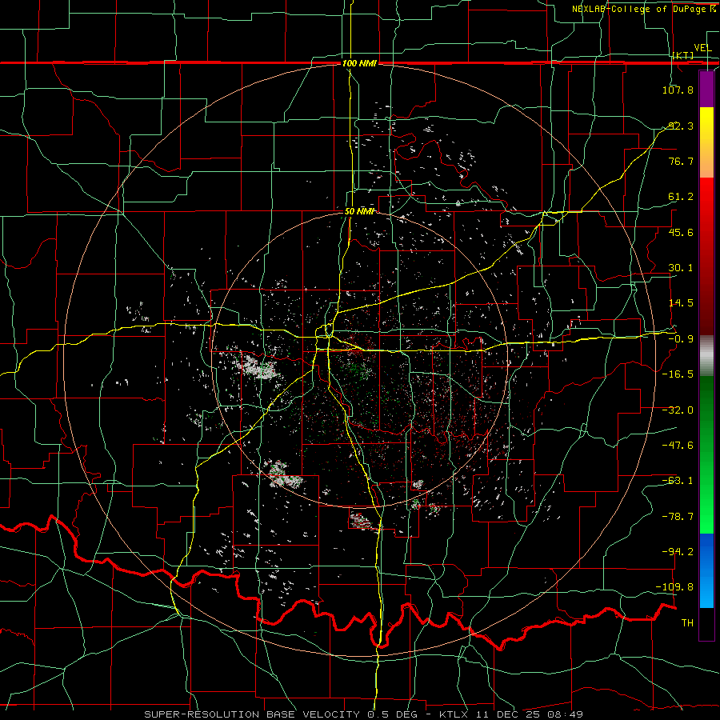Click the 100 NMI range ring label
Image resolution: width=720 pixels, height=720 pixels.
pos(359,63)
